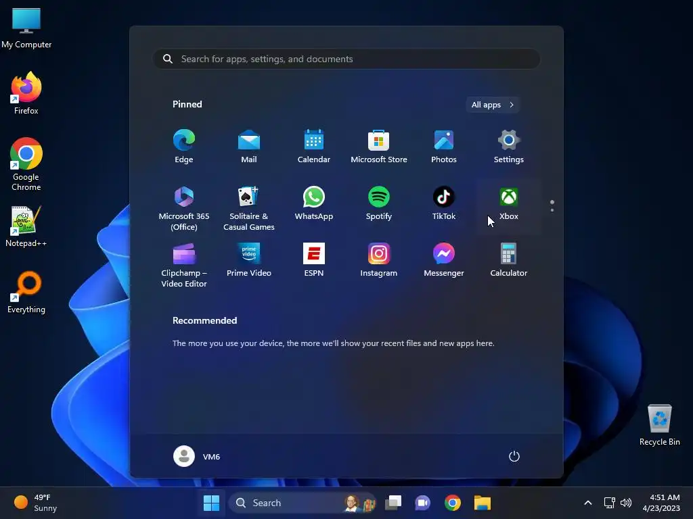Open the Power options button
The image size is (693, 519).
(514, 456)
